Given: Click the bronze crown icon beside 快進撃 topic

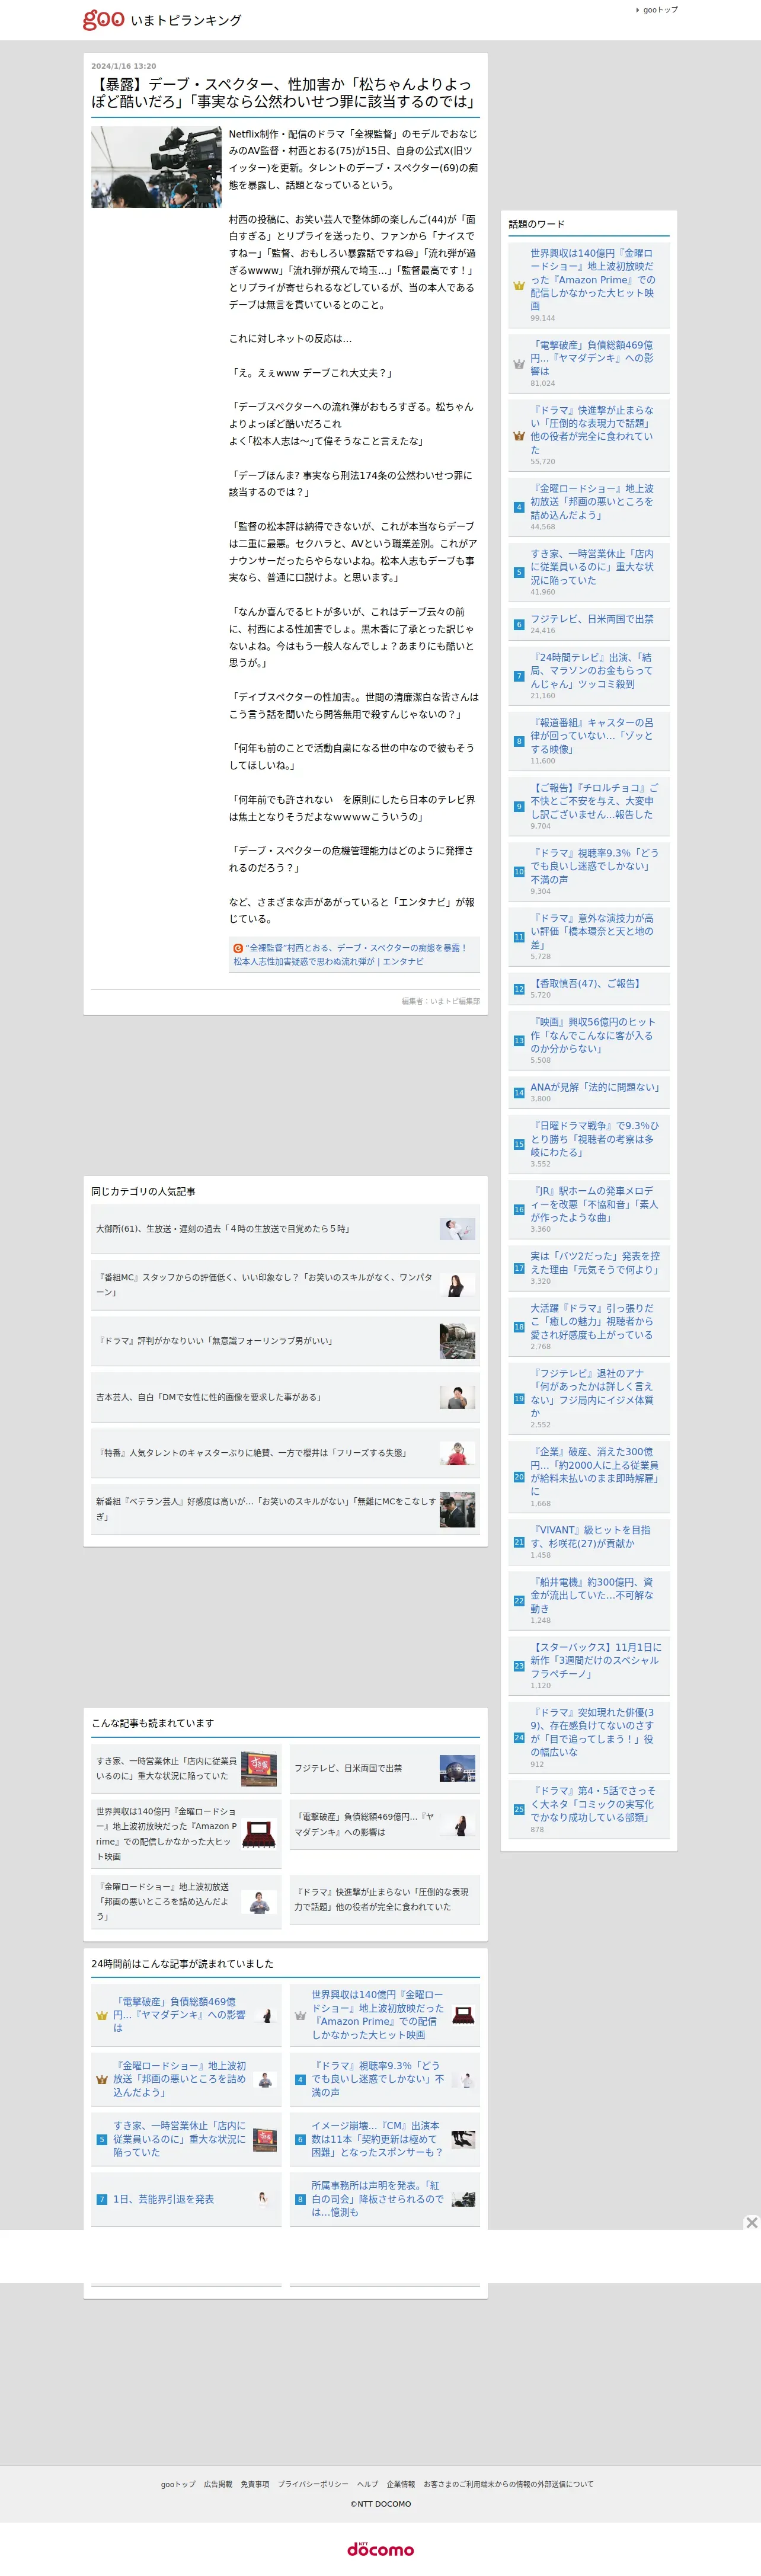Looking at the screenshot, I should 519,436.
